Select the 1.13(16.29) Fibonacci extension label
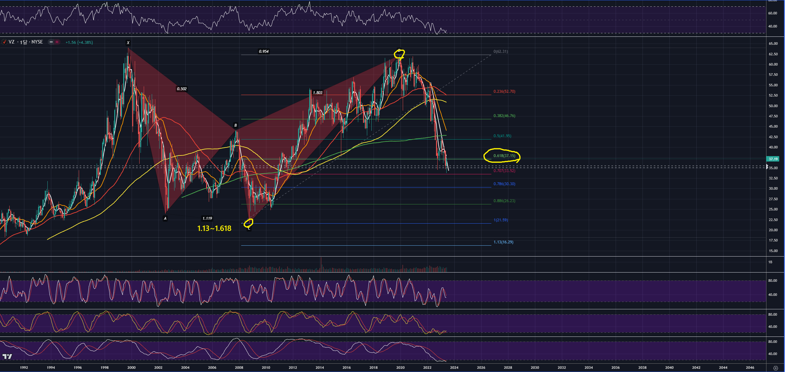Screen dimensions: 785x372 click(503, 242)
